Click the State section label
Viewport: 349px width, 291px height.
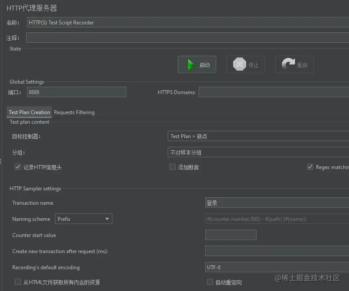pos(15,49)
